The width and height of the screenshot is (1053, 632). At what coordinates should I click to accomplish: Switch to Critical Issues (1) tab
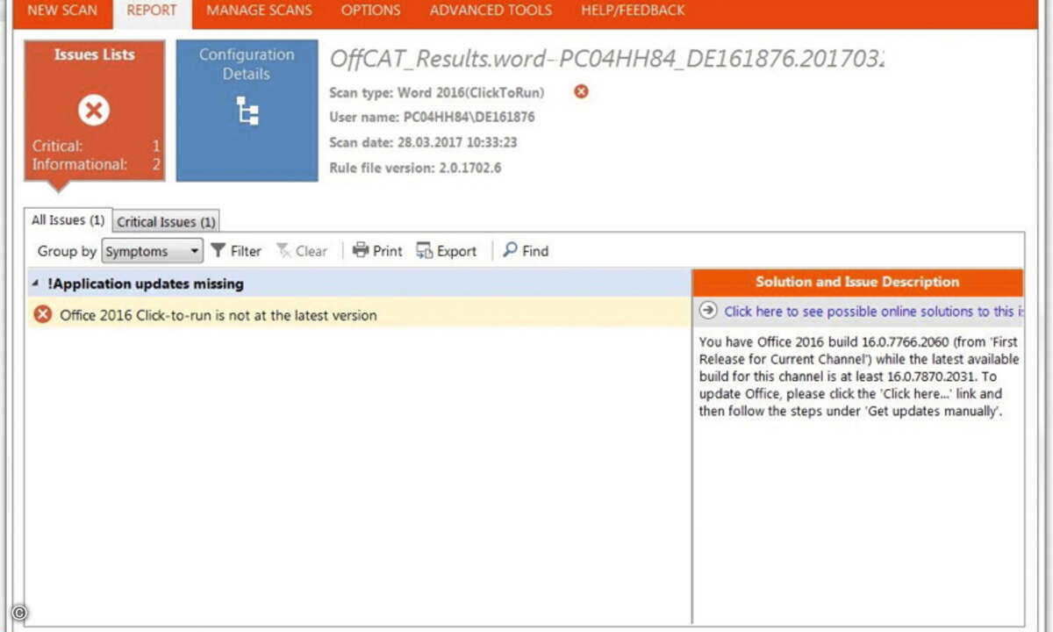[x=166, y=222]
